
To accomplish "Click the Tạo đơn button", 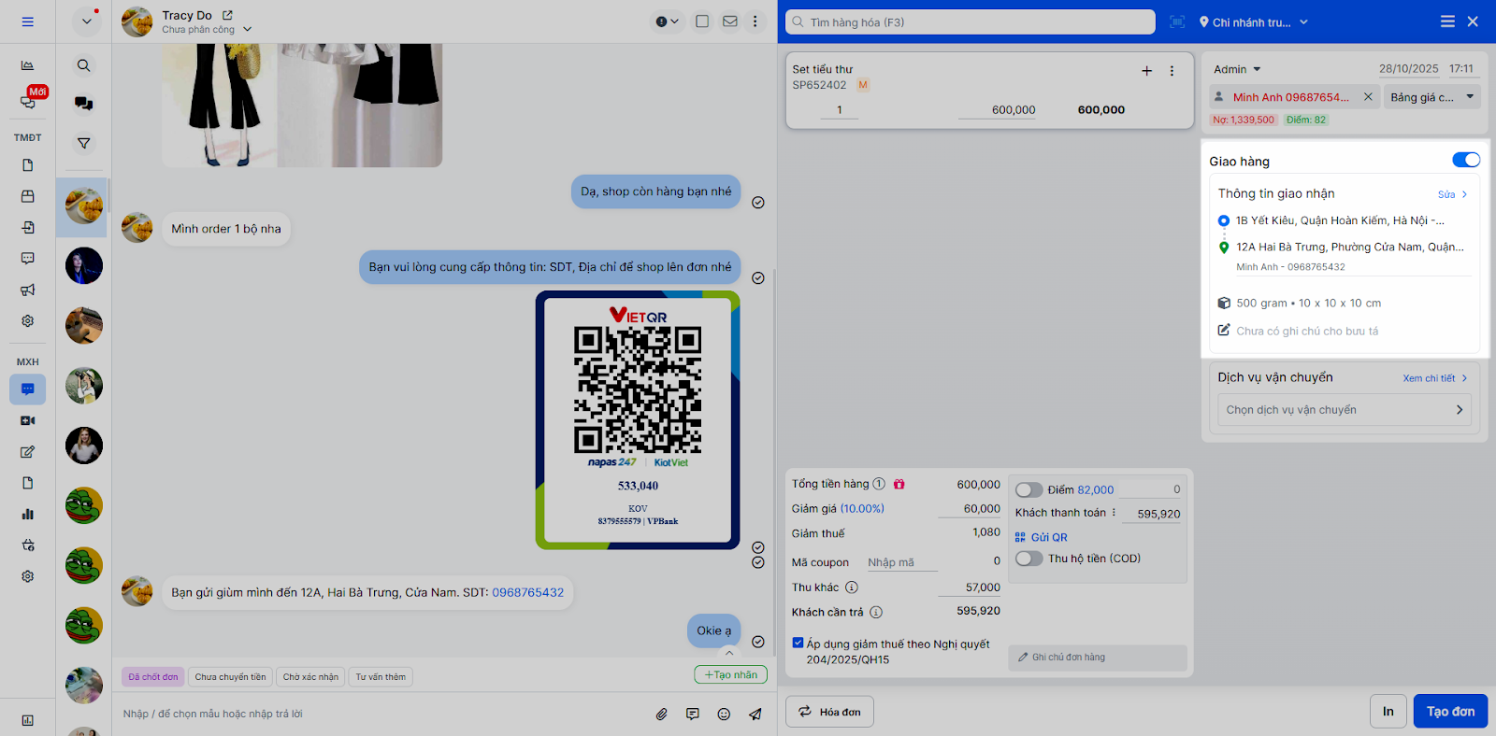I will 1450,712.
